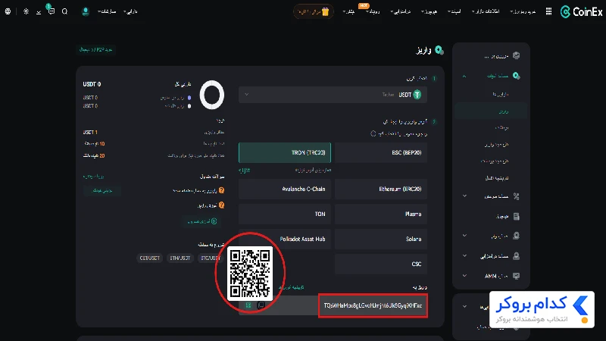Open the market info header menu
Viewport: 606px width, 341px height.
tap(486, 11)
